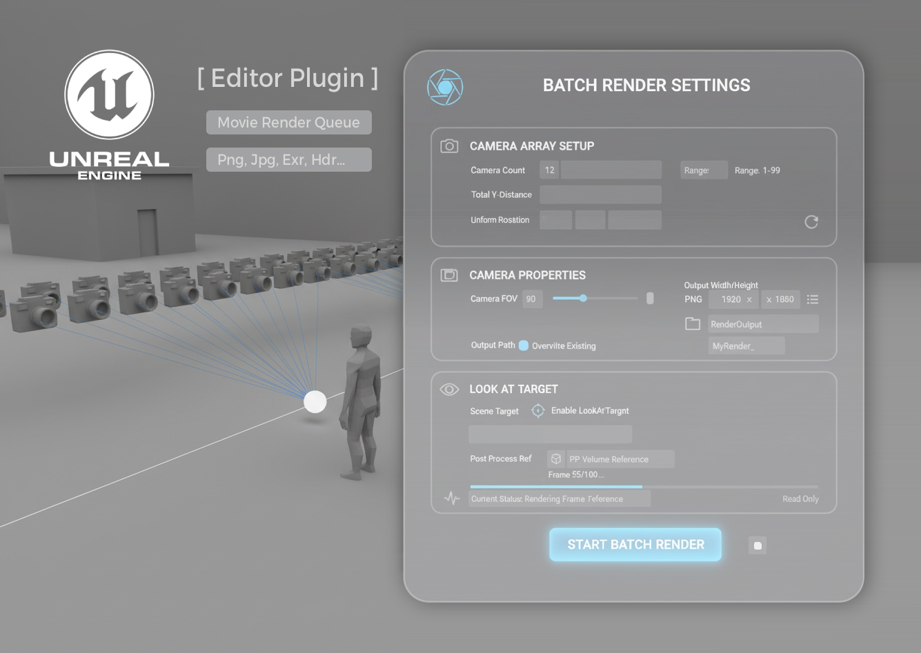Click the Camera Properties section icon

(x=449, y=275)
